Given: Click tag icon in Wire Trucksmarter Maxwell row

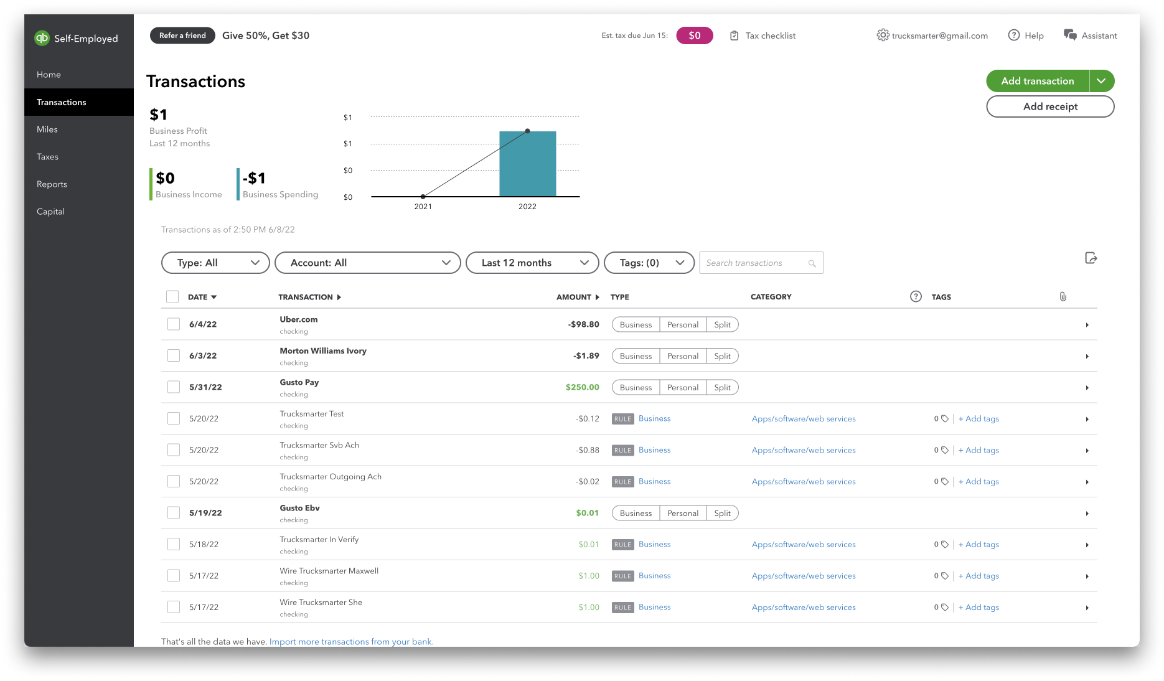Looking at the screenshot, I should coord(945,576).
